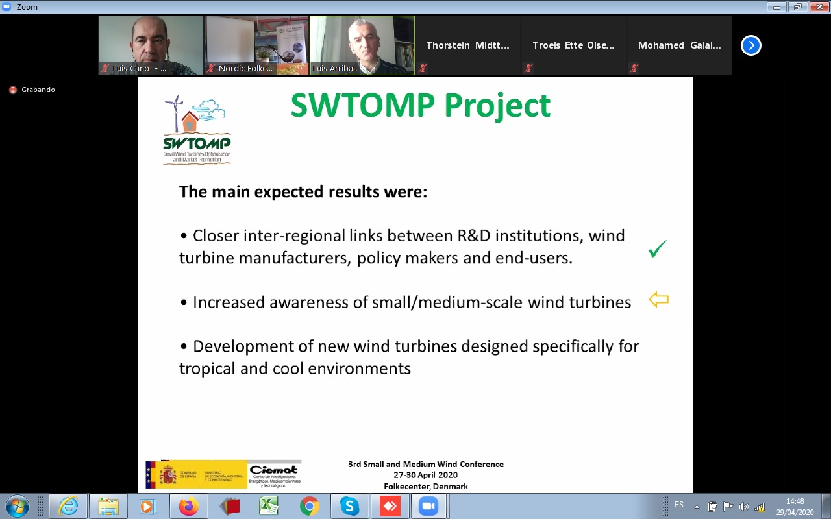Click the Luis Arribas name label
This screenshot has width=831, height=519.
[335, 68]
